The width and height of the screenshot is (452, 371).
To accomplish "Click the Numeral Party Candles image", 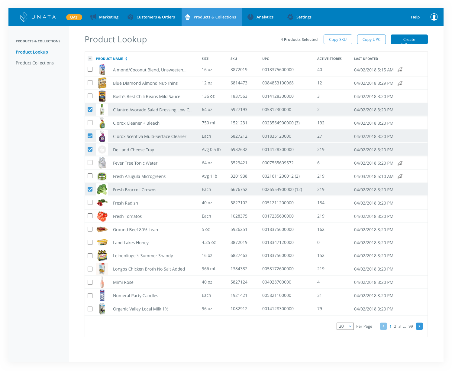I will tap(102, 295).
